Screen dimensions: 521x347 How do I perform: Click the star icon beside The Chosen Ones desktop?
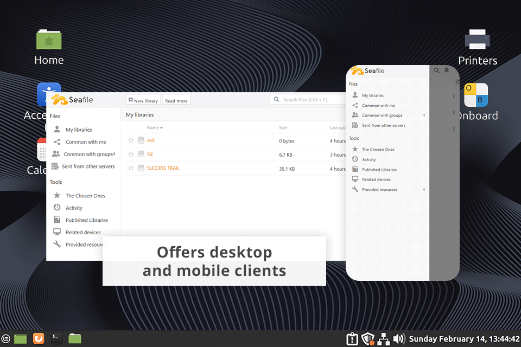[x=57, y=195]
